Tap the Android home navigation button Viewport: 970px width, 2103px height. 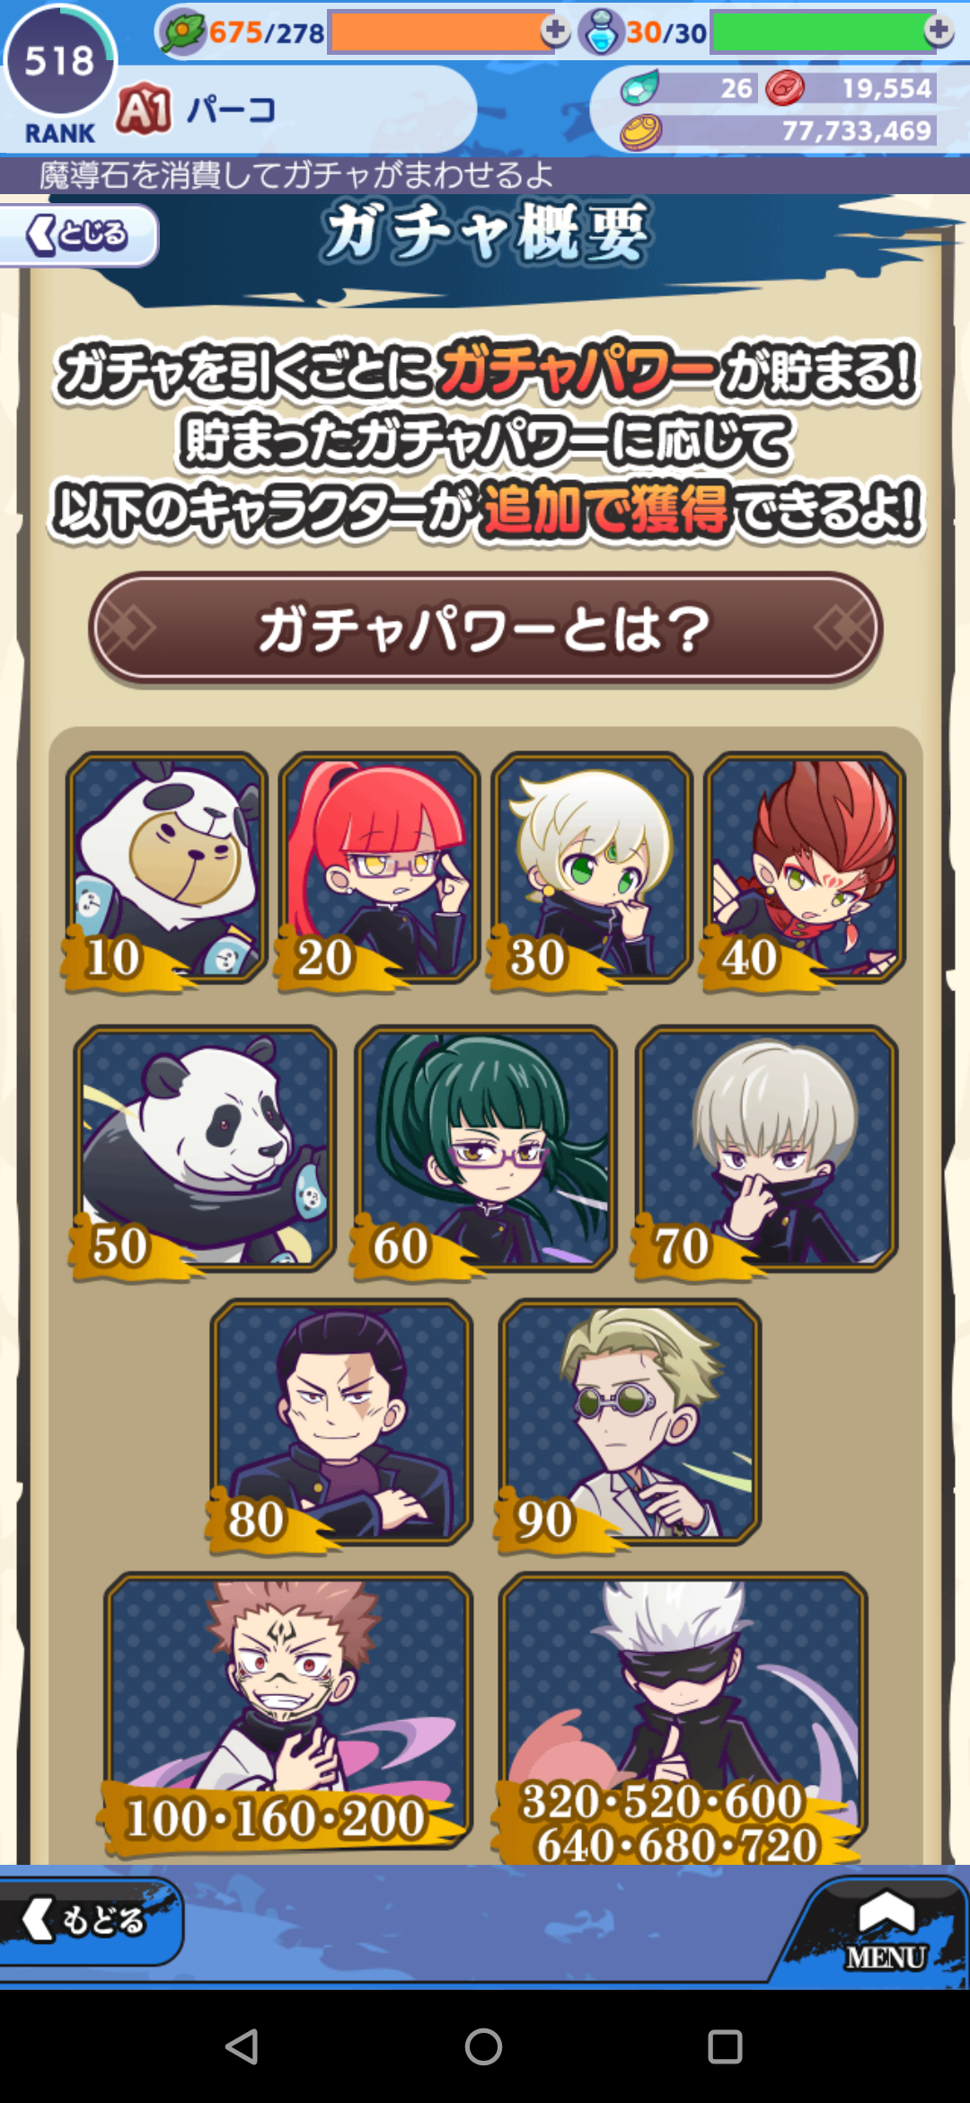pyautogui.click(x=483, y=2046)
